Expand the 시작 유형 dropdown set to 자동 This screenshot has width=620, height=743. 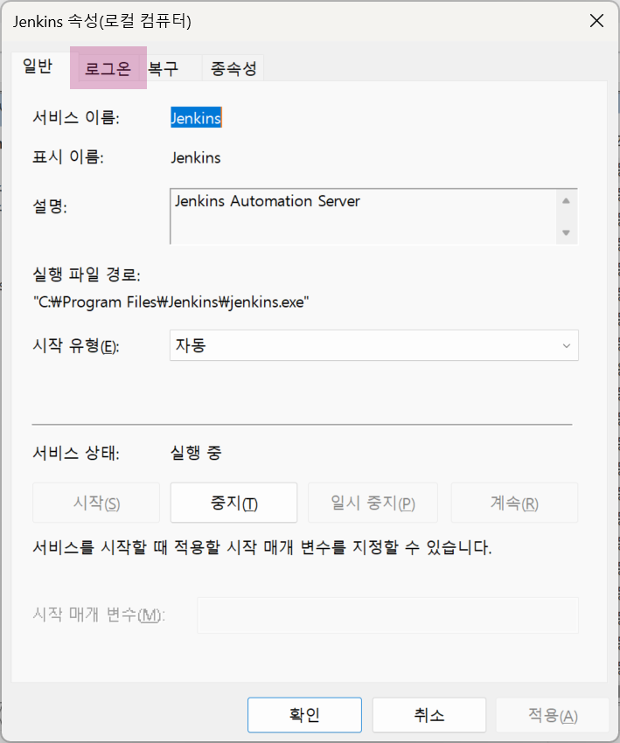374,345
